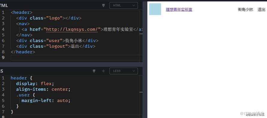Click the </nav> closing tag on line 5
This screenshot has height=118, width=267.
point(24,35)
